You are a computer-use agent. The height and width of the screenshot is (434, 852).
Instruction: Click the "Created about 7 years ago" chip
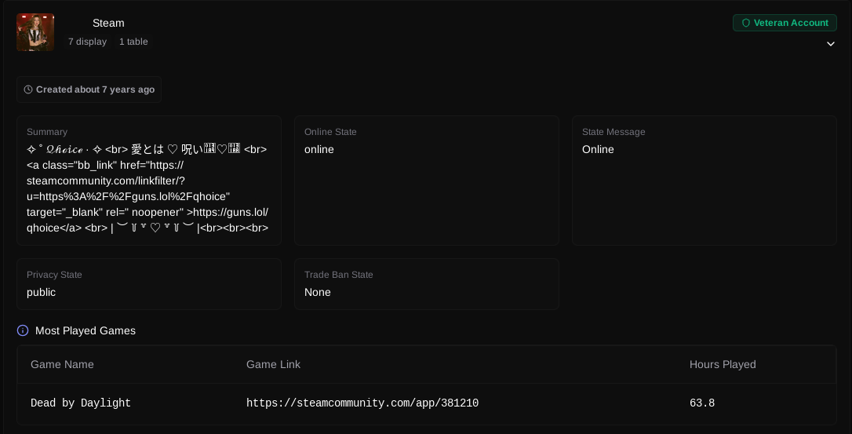pyautogui.click(x=89, y=89)
